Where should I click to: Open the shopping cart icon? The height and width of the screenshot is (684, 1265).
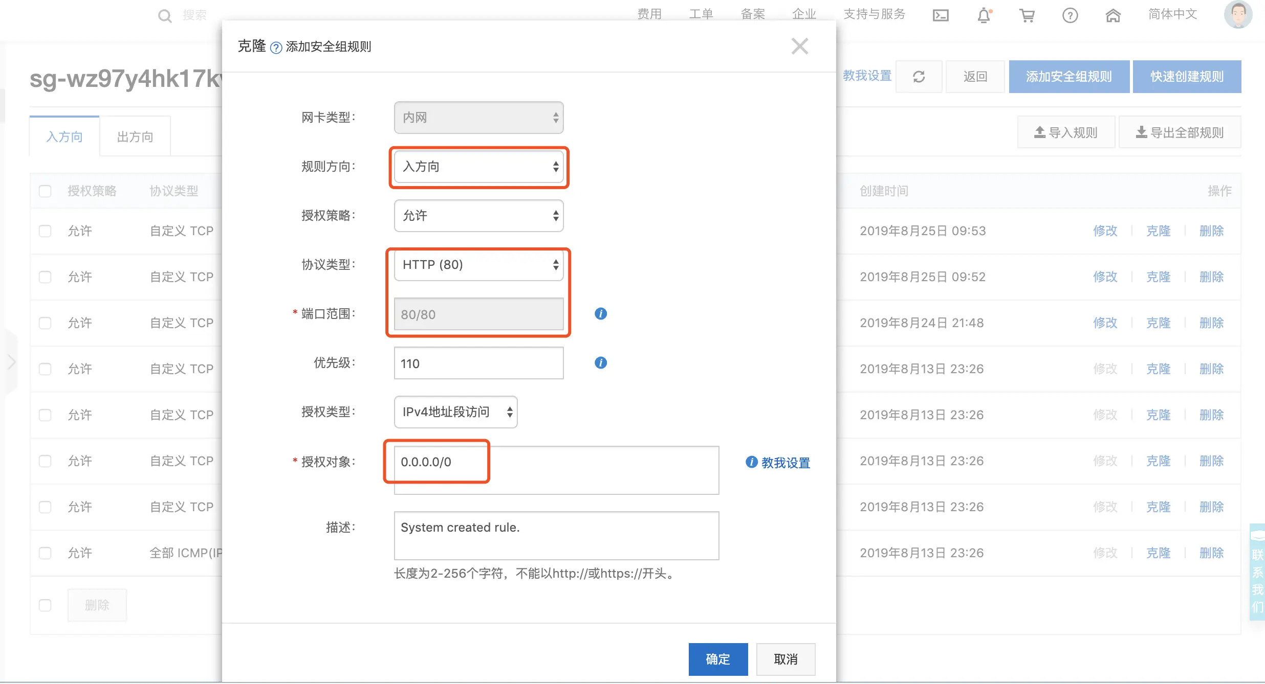[x=1027, y=15]
